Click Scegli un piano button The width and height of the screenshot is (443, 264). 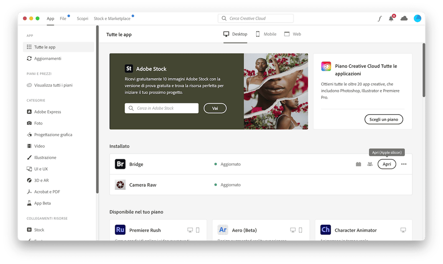click(x=384, y=119)
